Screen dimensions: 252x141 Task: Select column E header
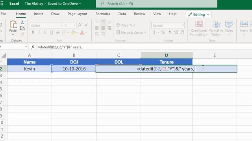(215, 55)
